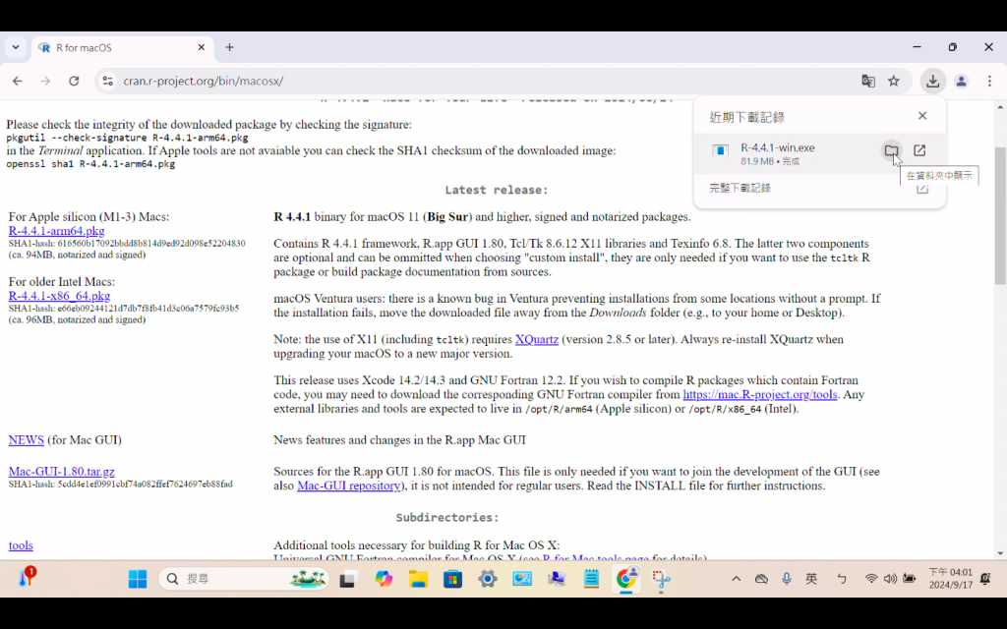Click the page's vertical scrollbar thumb

point(1000,215)
